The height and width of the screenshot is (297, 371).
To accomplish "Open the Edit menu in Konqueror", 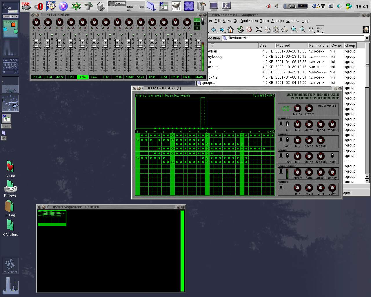I will coord(217,21).
